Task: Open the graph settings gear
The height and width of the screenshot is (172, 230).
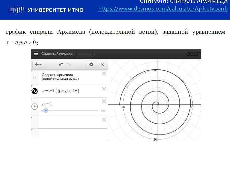Action: click(91, 64)
